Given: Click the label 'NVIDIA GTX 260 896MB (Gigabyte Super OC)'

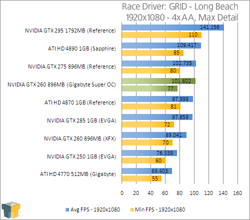Looking at the screenshot, I should tap(61, 84).
